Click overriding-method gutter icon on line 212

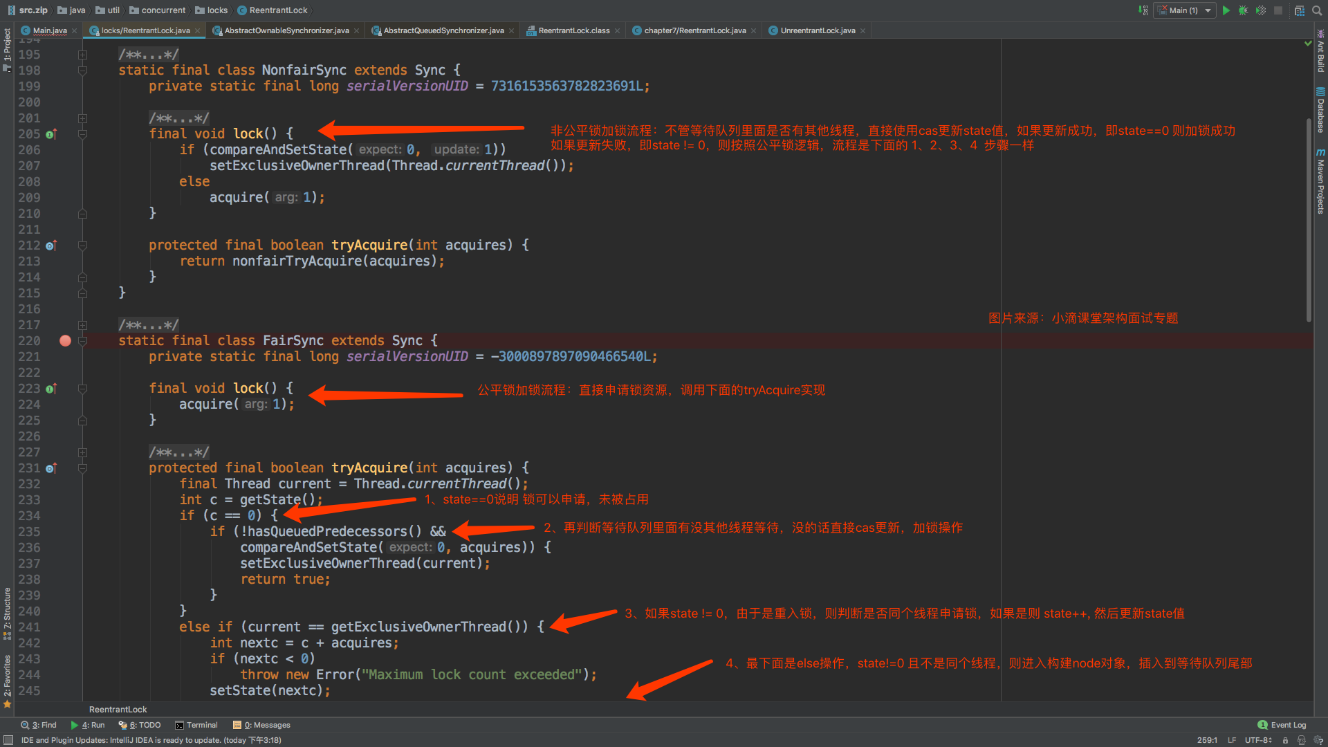coord(50,246)
